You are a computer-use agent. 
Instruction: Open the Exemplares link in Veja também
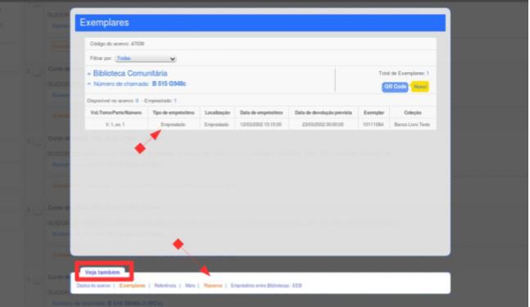(132, 286)
